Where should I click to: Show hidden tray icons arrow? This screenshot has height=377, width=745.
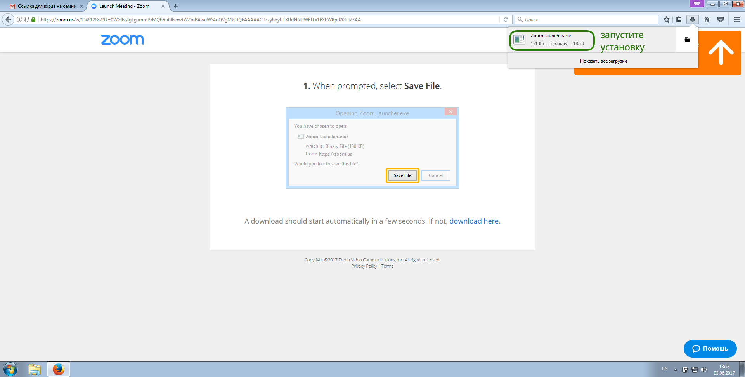pos(676,370)
